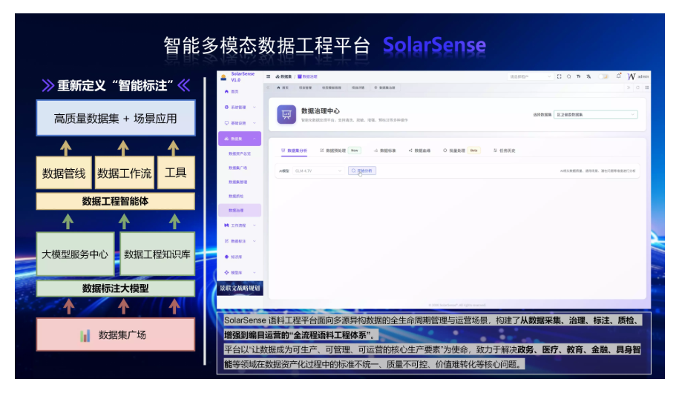The image size is (682, 396).
Task: Click the hamburger menu collapse icon
Action: pos(269,76)
